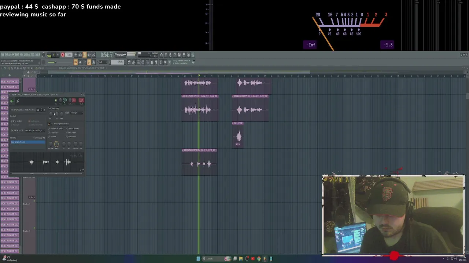Enable Remove DC offset option
The height and width of the screenshot is (263, 469).
point(56,129)
